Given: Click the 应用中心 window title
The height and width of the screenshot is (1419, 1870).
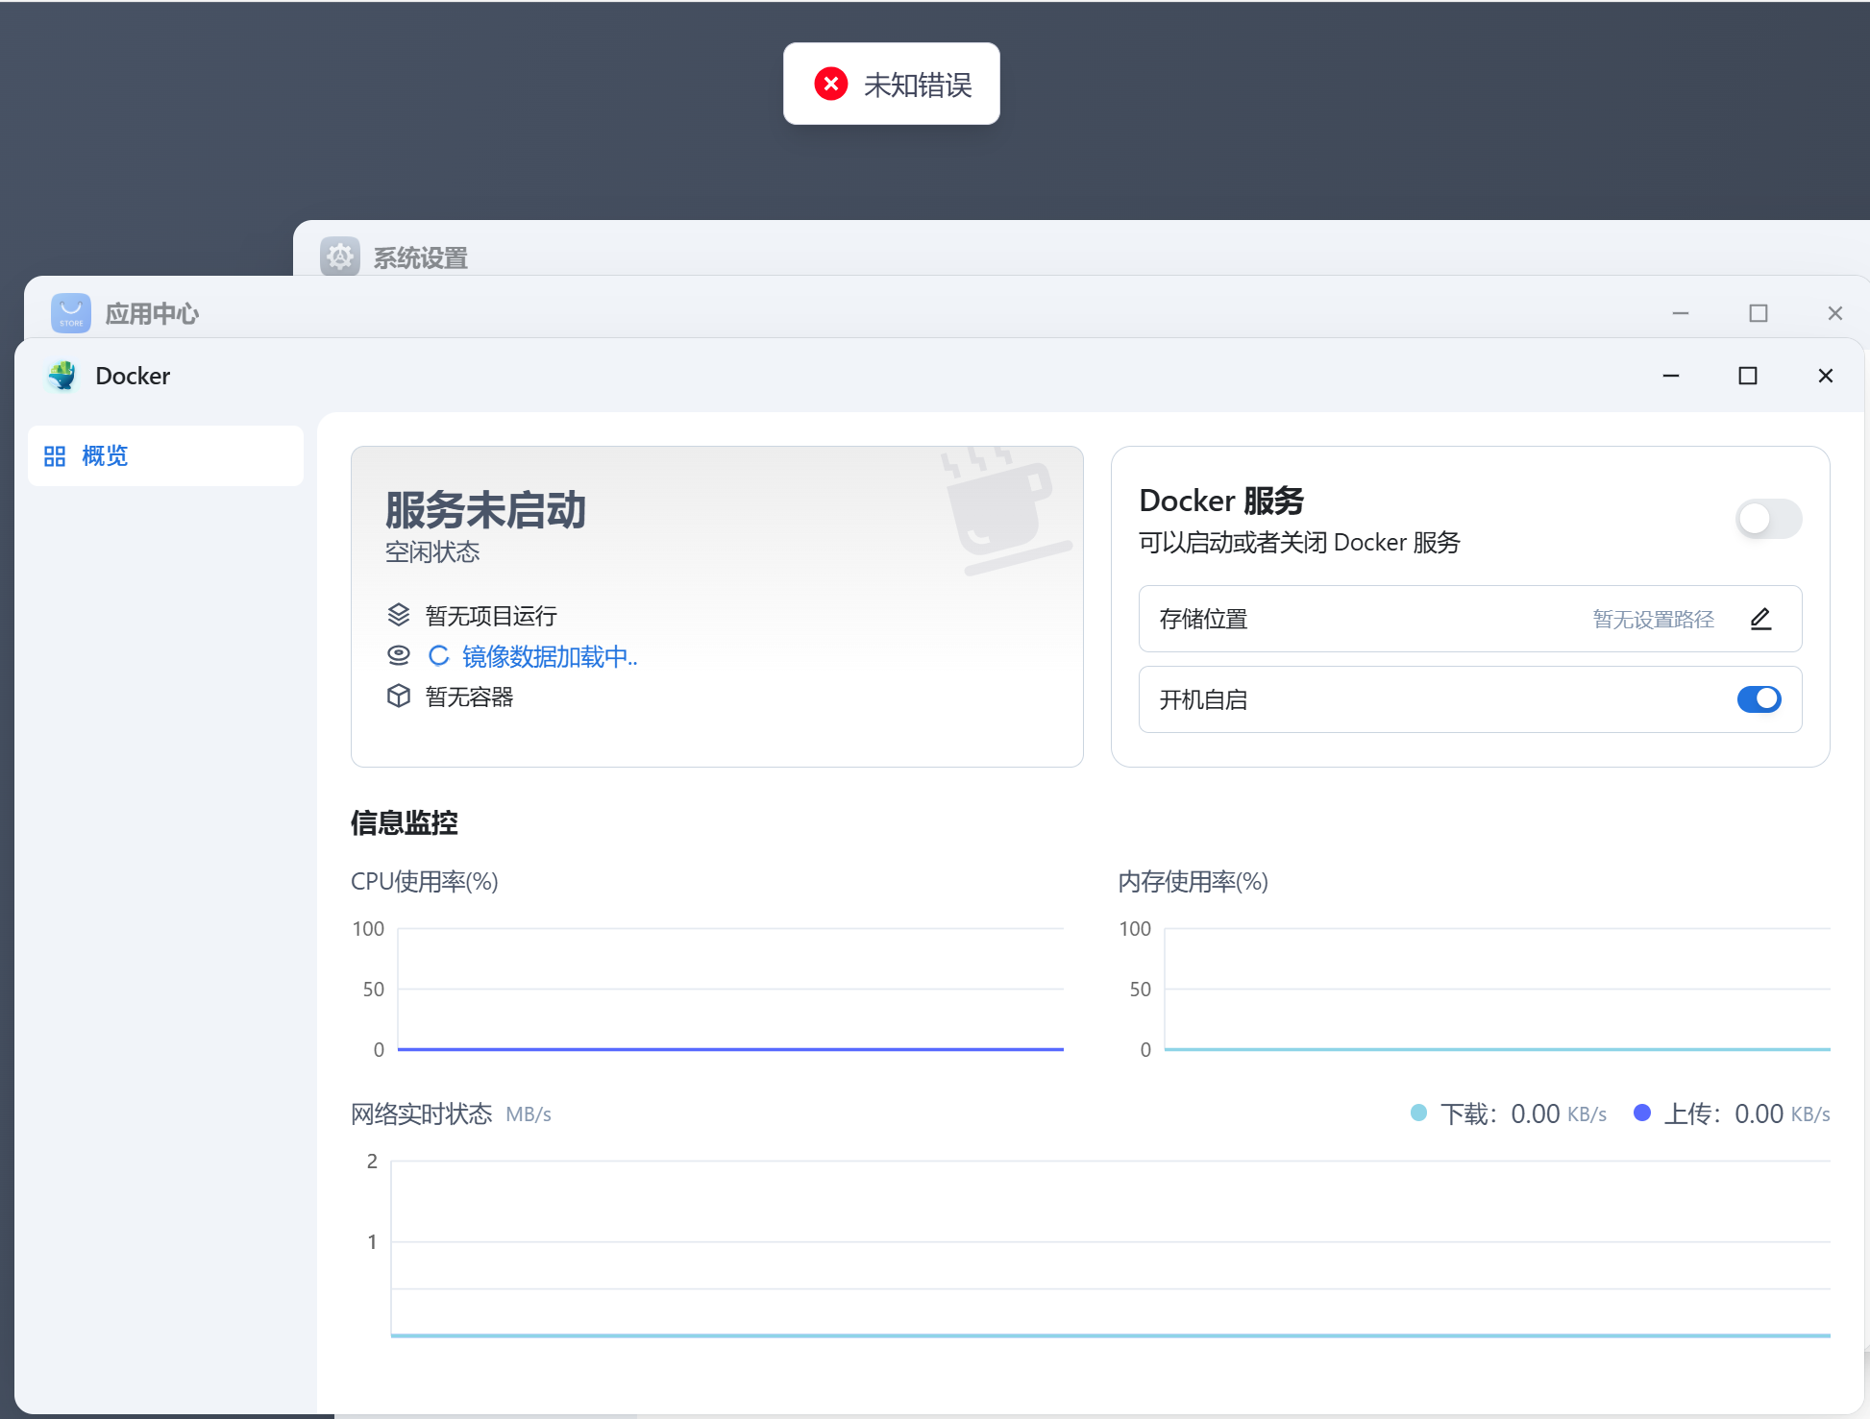Looking at the screenshot, I should 152,314.
